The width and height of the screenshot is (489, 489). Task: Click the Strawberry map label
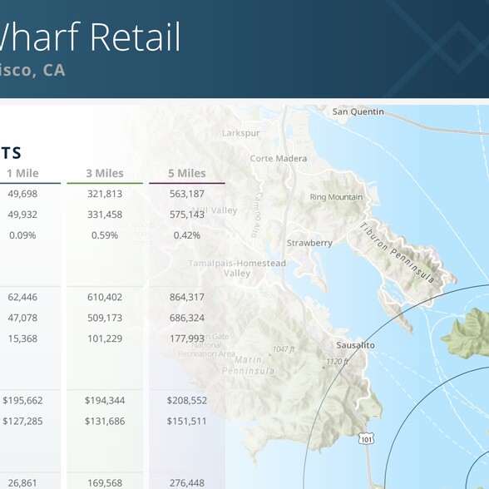pyautogui.click(x=309, y=243)
